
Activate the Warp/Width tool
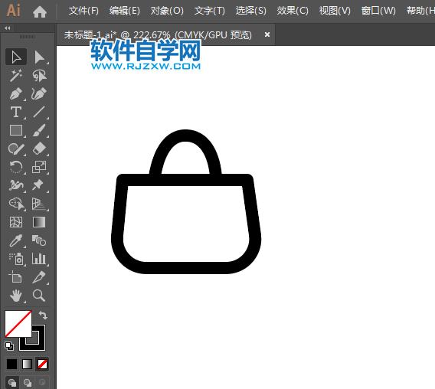(16, 185)
